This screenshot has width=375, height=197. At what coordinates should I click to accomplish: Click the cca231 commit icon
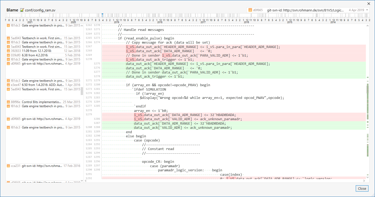coord(8,166)
